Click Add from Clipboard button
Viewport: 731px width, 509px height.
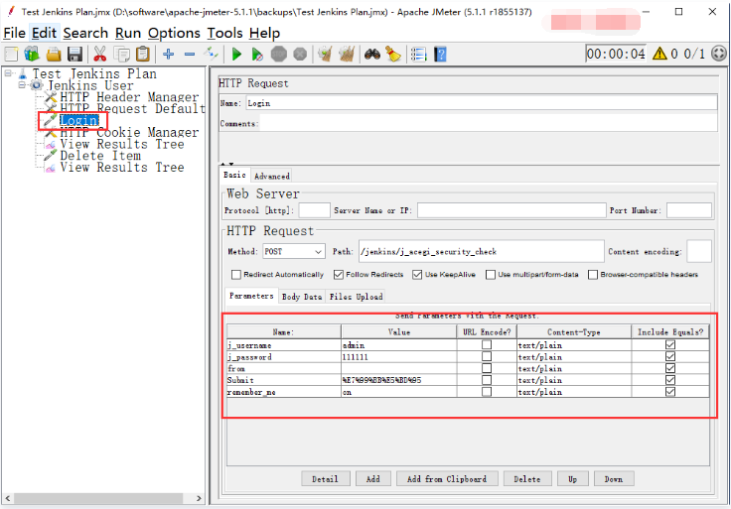point(447,478)
